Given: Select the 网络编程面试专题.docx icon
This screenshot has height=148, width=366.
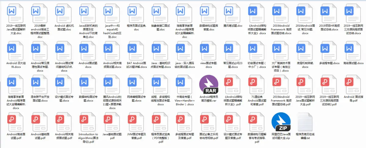Looking at the screenshot, I should coord(136,85).
